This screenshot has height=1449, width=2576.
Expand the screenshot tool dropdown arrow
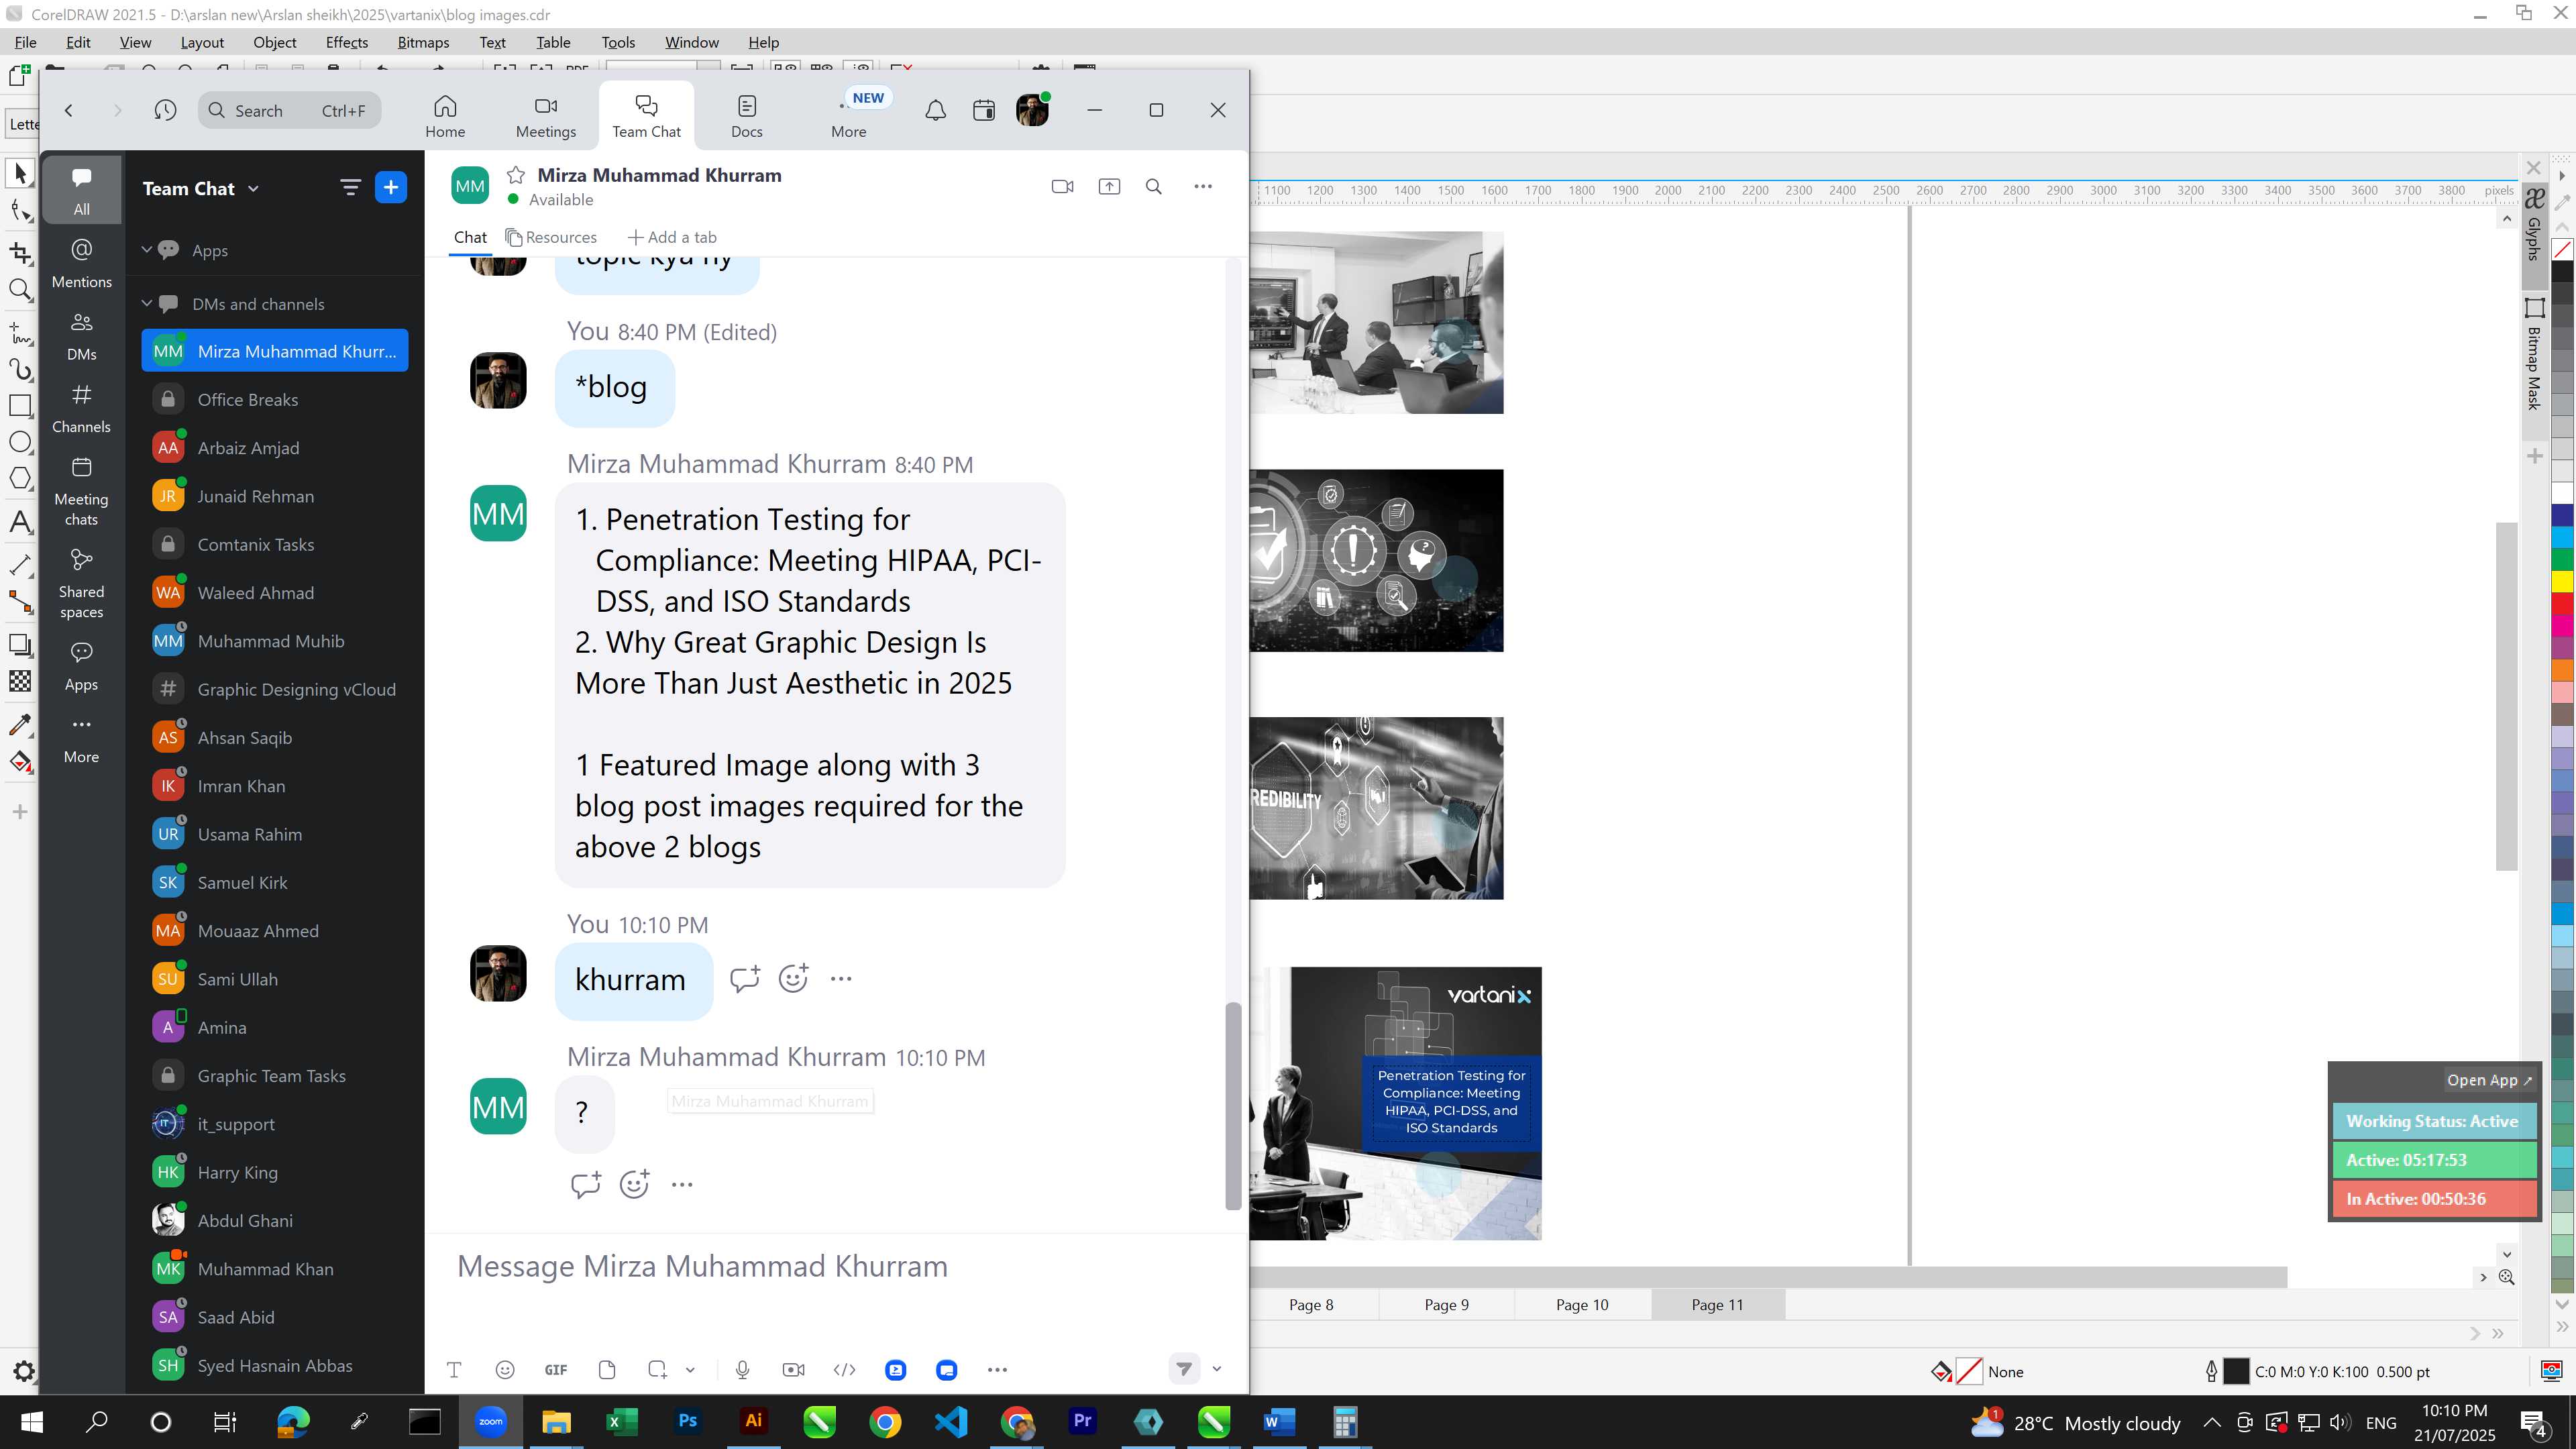[690, 1370]
